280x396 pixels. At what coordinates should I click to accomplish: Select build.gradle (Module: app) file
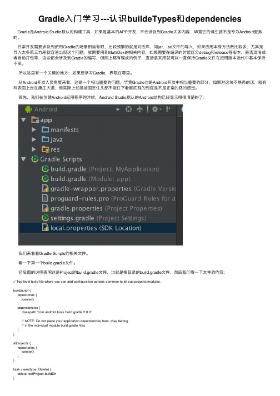86,179
